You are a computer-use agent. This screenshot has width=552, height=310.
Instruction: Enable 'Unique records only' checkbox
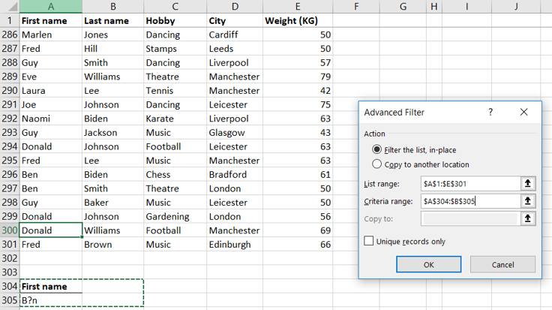coord(369,241)
